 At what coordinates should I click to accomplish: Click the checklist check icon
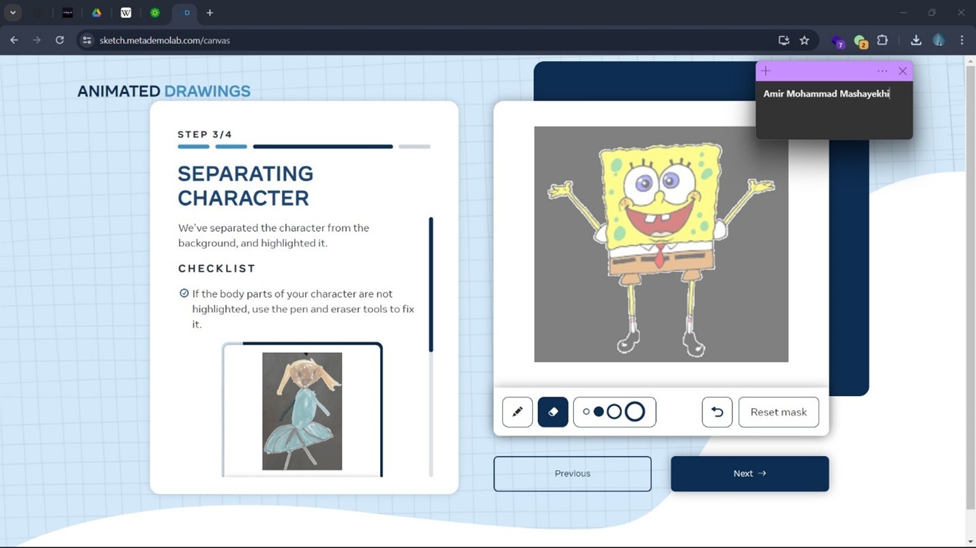coord(184,293)
